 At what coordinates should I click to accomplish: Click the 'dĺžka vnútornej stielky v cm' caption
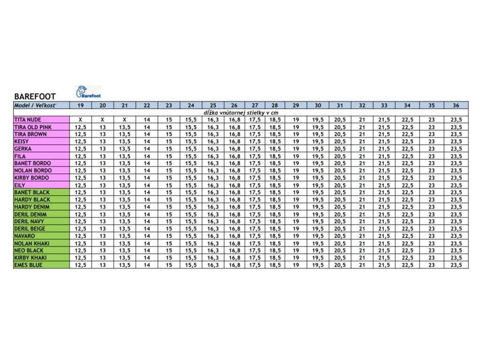coord(241,113)
